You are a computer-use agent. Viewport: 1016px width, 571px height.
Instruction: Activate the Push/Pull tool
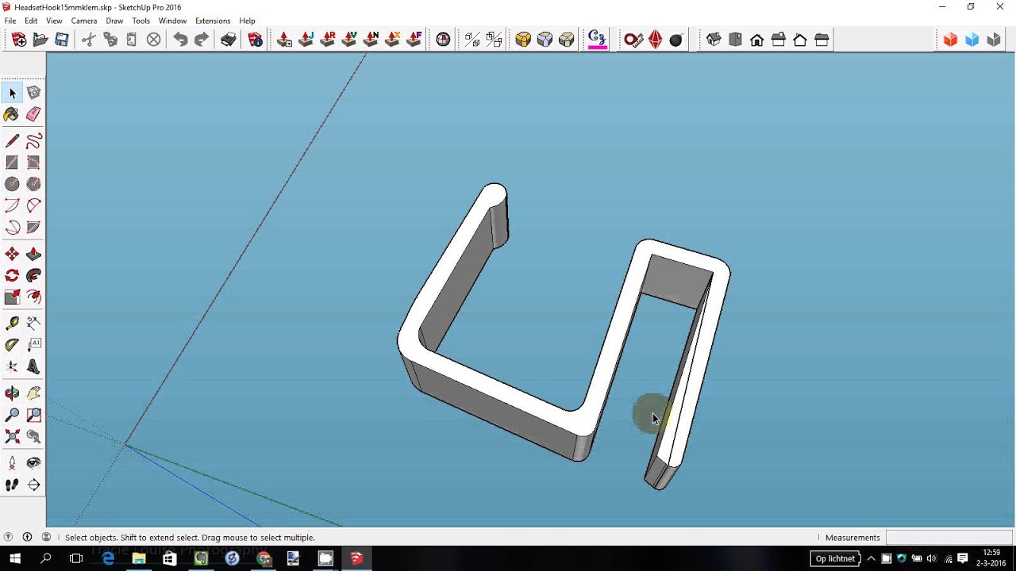point(33,254)
